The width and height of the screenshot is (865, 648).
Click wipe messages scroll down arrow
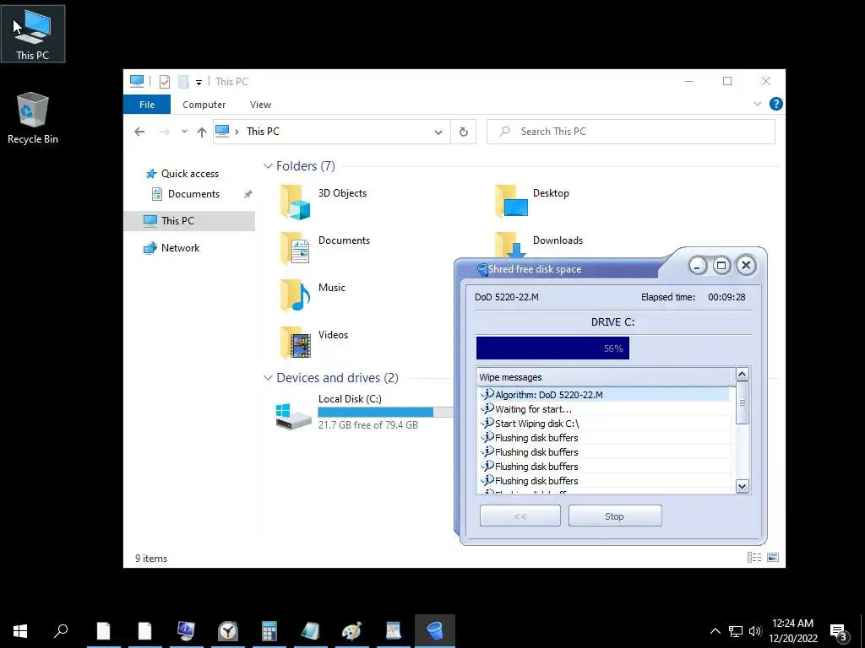[742, 486]
